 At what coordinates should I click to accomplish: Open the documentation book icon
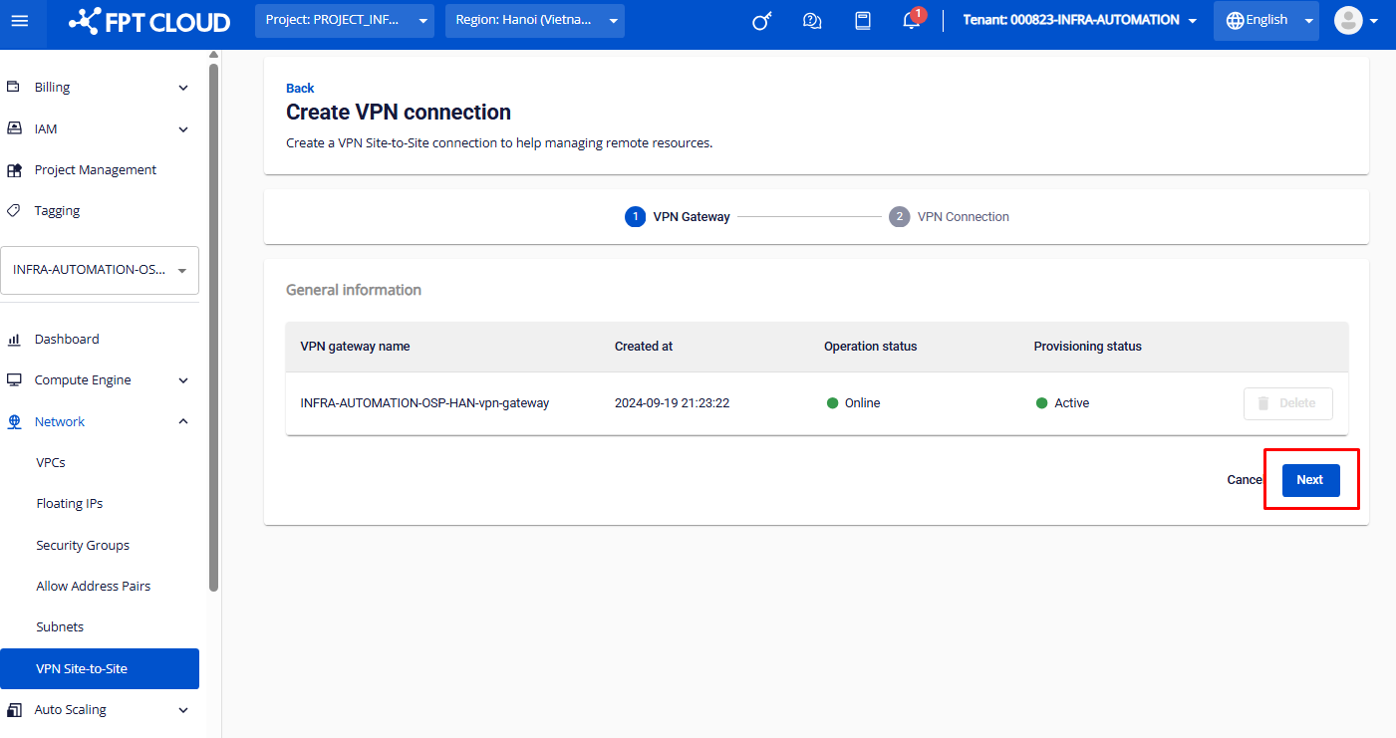coord(863,21)
